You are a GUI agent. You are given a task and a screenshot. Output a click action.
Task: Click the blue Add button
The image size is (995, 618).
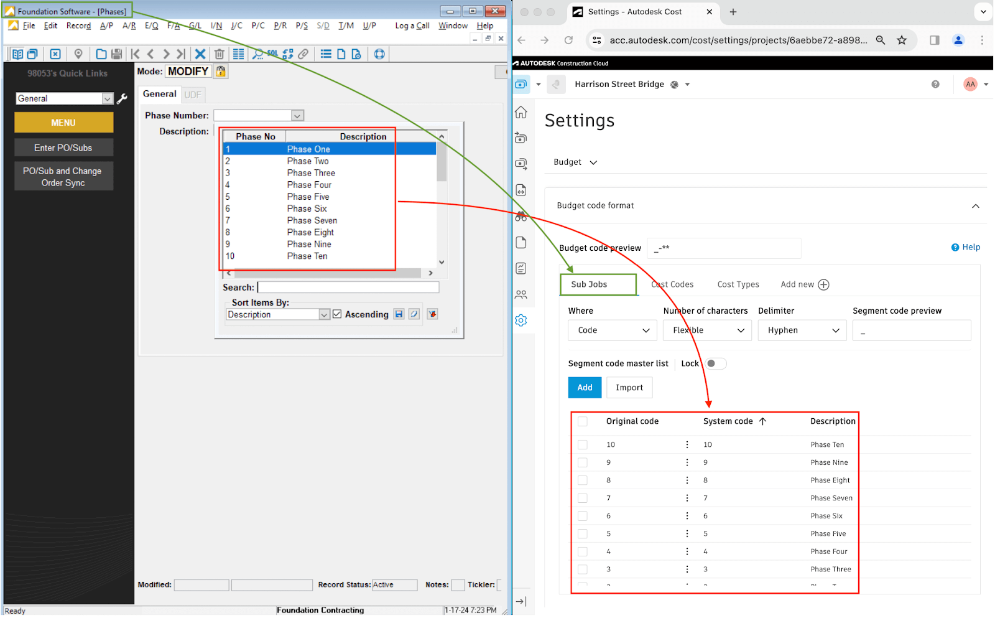click(585, 388)
